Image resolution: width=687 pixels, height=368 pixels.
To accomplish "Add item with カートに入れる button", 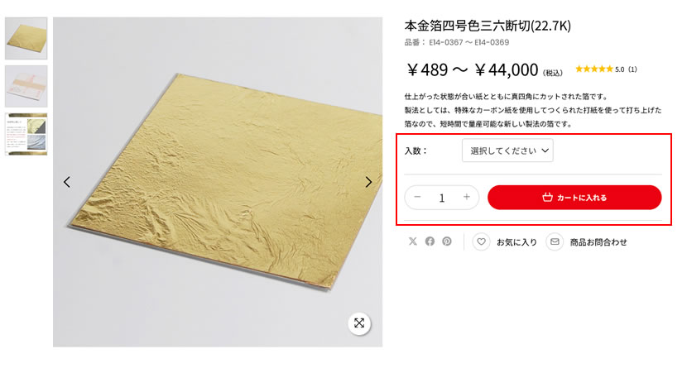I will [574, 198].
